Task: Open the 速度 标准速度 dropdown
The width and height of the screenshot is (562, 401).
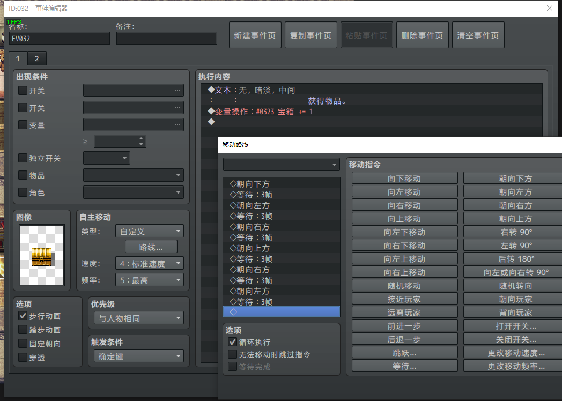Action: tap(150, 263)
